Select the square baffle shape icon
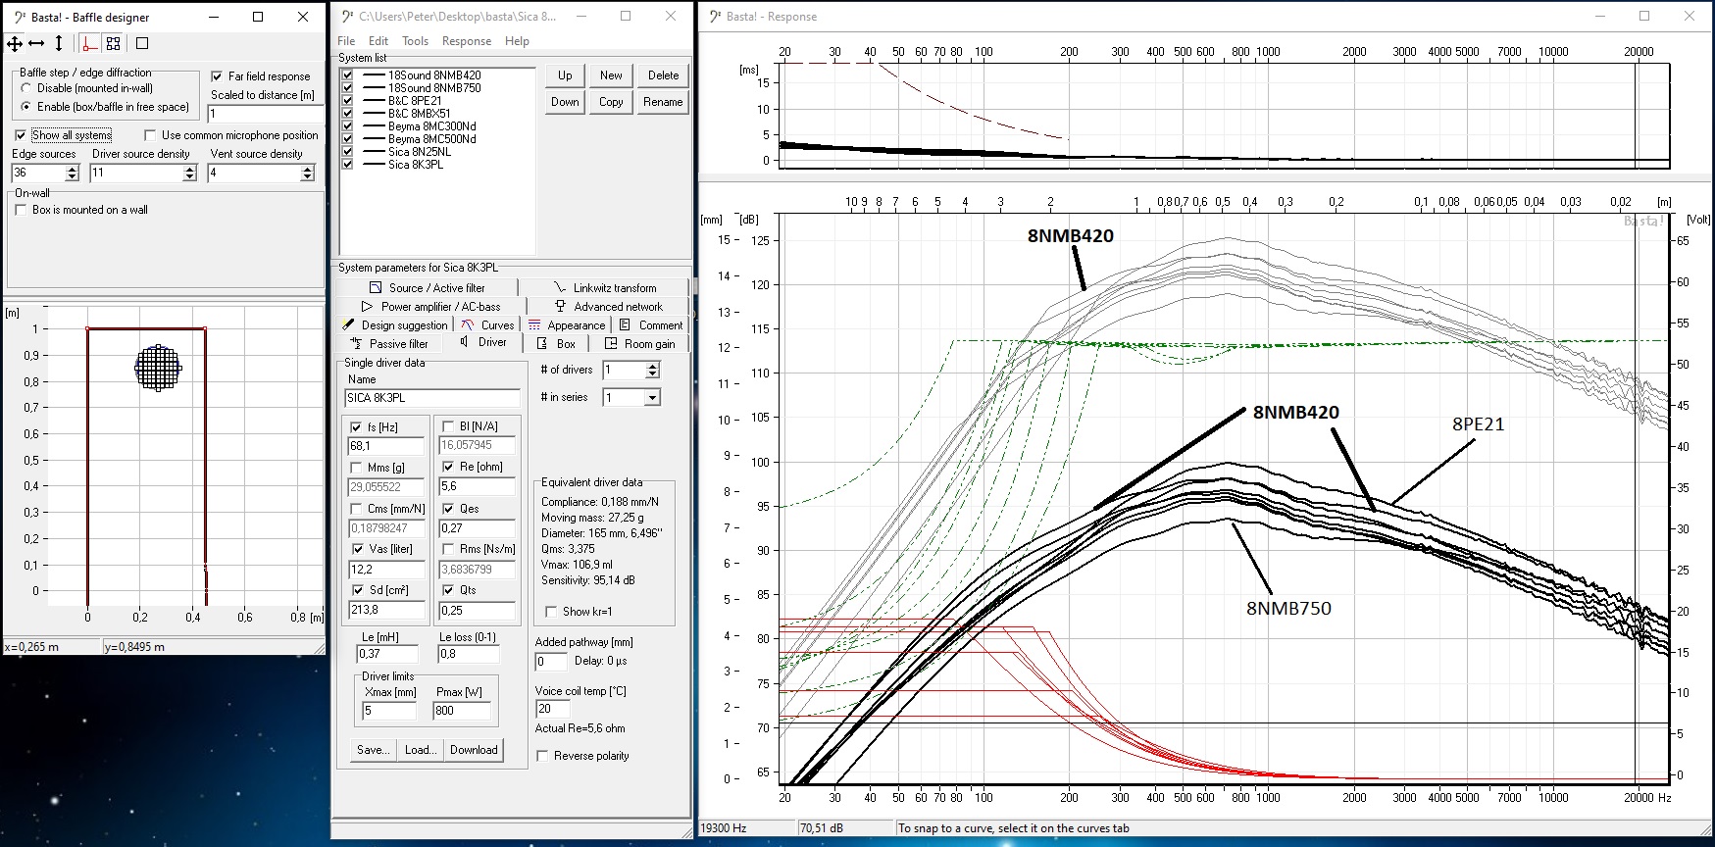Screen dimensions: 1715x847 (142, 43)
